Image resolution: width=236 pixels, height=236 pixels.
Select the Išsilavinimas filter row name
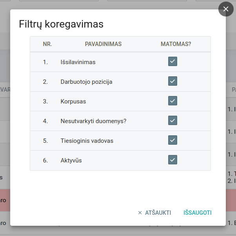pyautogui.click(x=78, y=62)
